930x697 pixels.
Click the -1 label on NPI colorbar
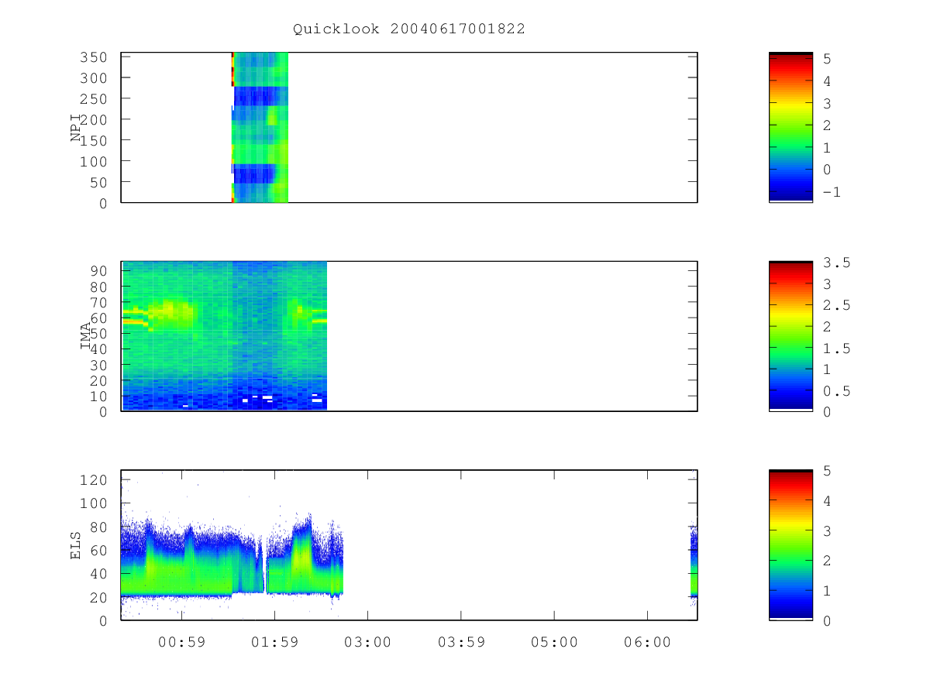coord(831,192)
